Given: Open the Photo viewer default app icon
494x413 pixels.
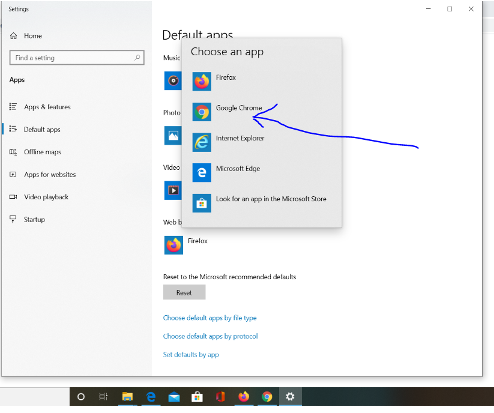Looking at the screenshot, I should (173, 136).
